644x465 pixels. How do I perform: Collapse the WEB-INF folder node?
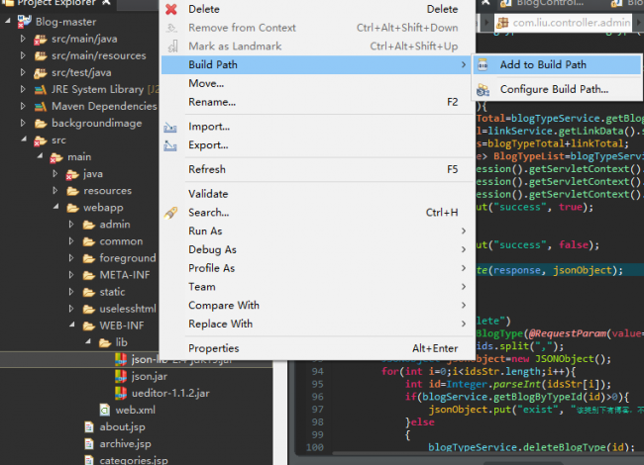[72, 325]
